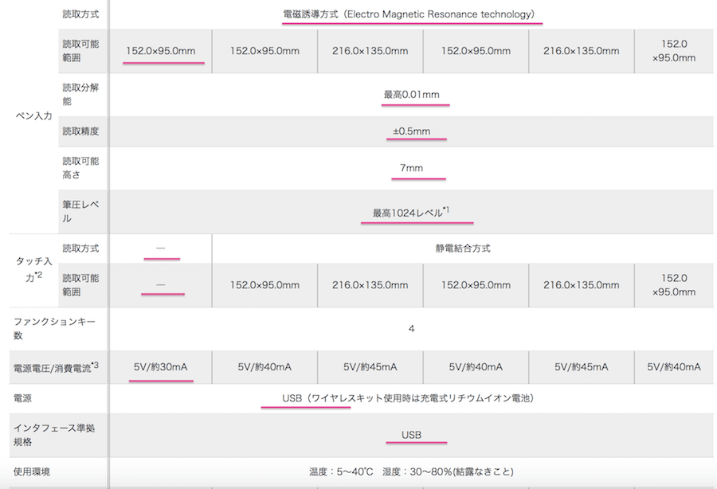The width and height of the screenshot is (717, 489).
Task: Click two-line 152.0 ×95.0mm cell in タッチ入力 row
Action: click(x=673, y=284)
